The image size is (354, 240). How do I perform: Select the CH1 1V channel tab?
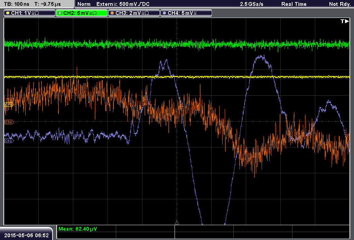pyautogui.click(x=30, y=13)
